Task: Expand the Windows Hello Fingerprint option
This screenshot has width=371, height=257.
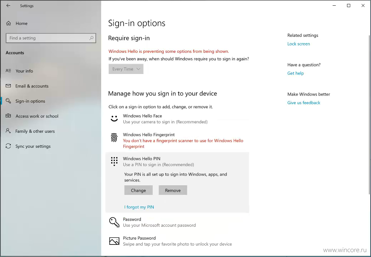Action: tap(177, 141)
